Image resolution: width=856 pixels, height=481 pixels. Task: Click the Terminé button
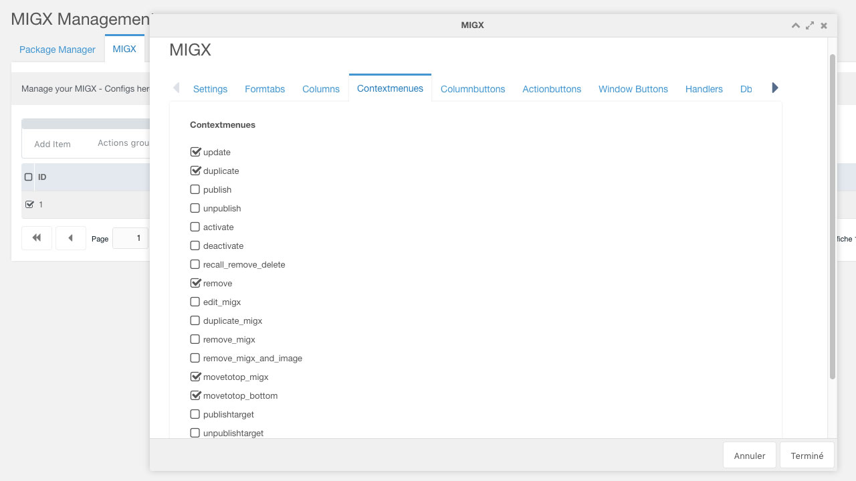click(x=807, y=456)
